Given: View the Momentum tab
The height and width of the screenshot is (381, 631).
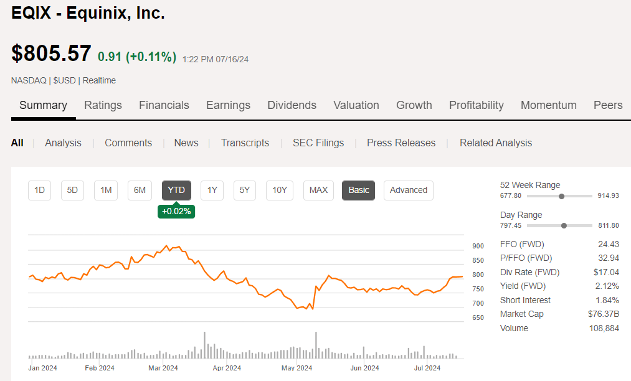Looking at the screenshot, I should [x=548, y=105].
